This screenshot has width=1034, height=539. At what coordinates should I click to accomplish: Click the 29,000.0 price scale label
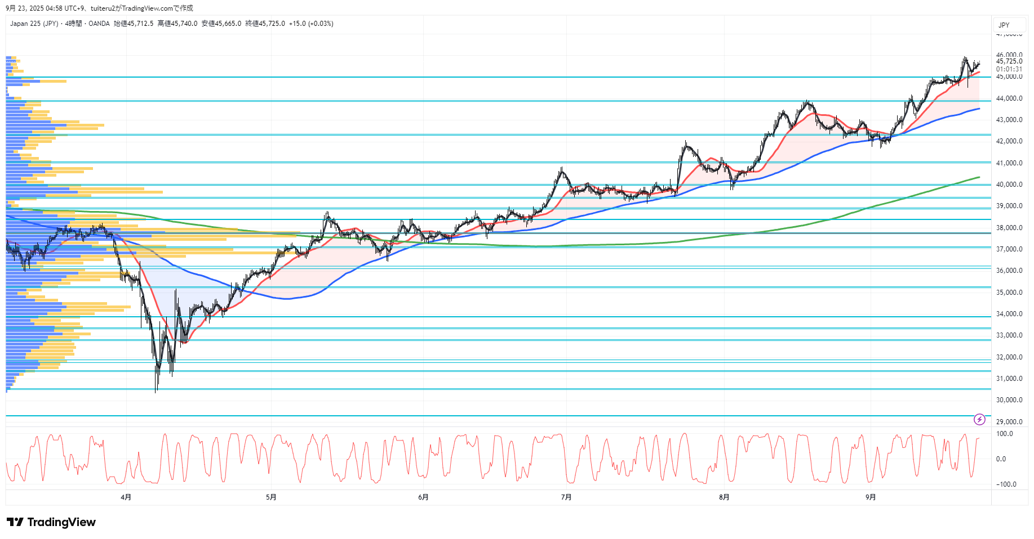(1009, 422)
